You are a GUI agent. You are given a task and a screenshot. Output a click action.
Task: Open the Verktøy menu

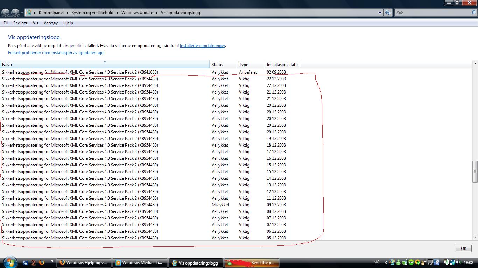pos(51,23)
